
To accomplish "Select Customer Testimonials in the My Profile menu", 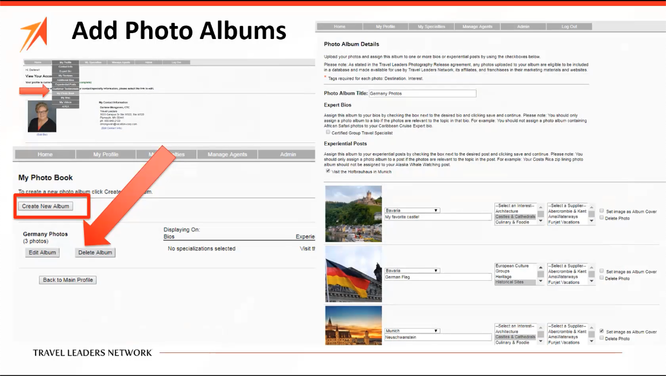I will click(x=65, y=89).
